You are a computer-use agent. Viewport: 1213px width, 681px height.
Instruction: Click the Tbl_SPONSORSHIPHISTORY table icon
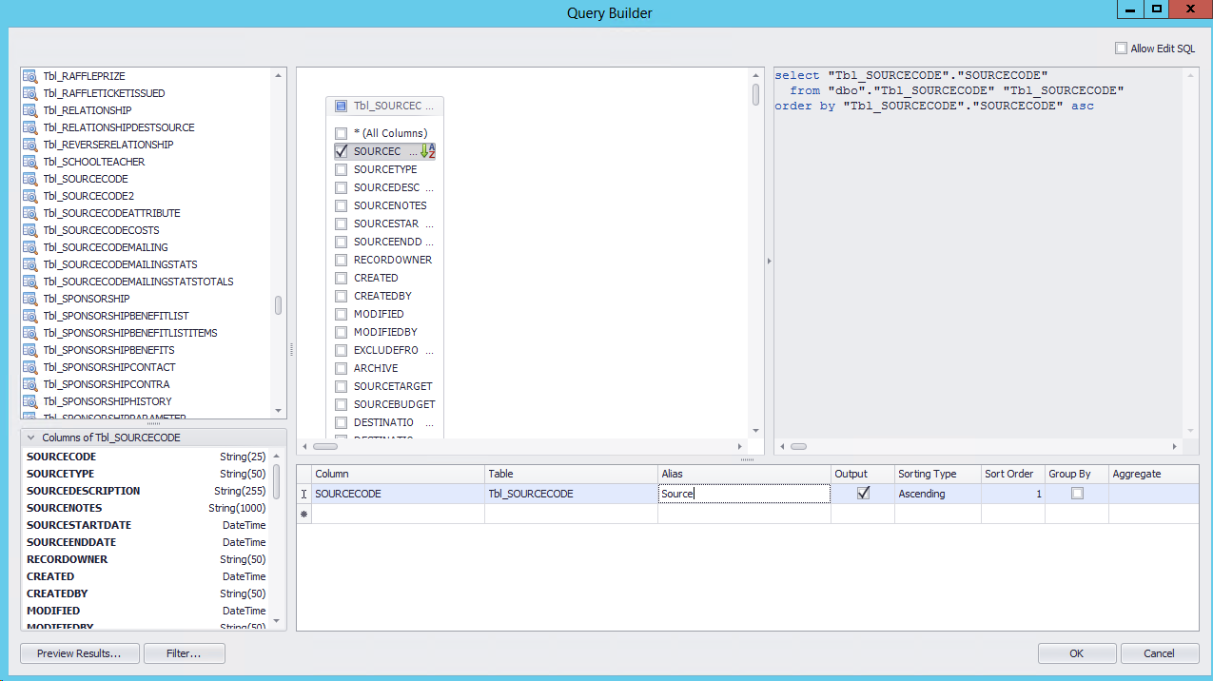point(29,401)
